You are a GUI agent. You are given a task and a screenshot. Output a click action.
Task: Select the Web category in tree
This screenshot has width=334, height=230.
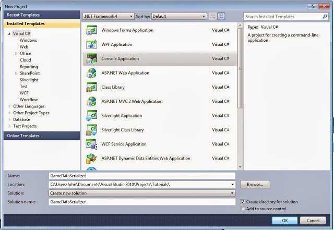(x=24, y=47)
